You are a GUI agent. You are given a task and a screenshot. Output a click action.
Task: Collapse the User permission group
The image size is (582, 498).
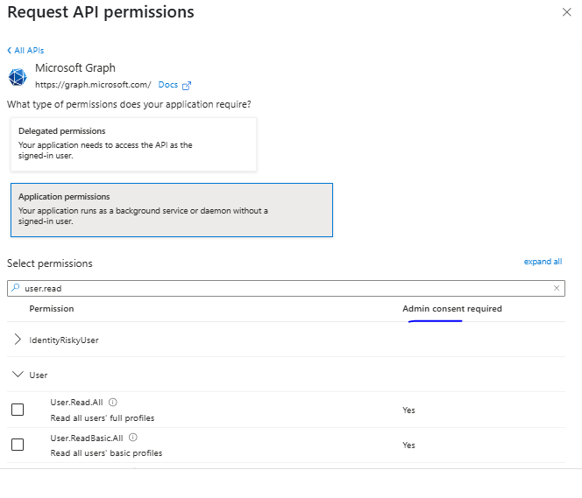coord(18,375)
